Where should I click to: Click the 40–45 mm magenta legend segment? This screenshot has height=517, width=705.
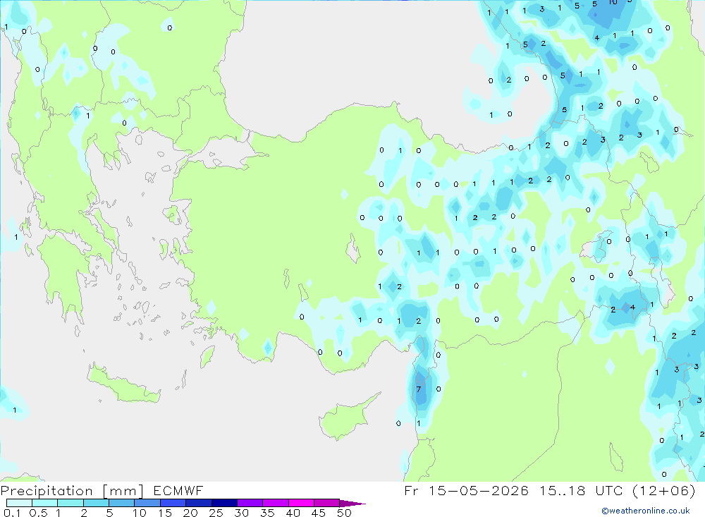301,503
